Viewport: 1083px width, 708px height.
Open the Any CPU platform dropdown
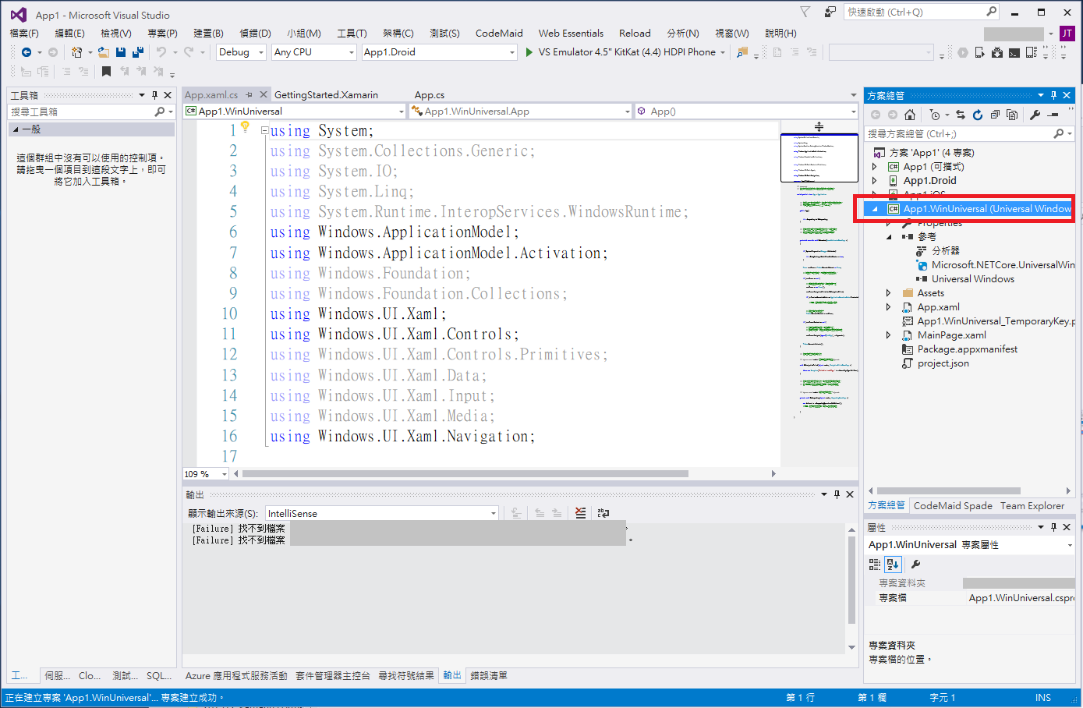pyautogui.click(x=314, y=52)
